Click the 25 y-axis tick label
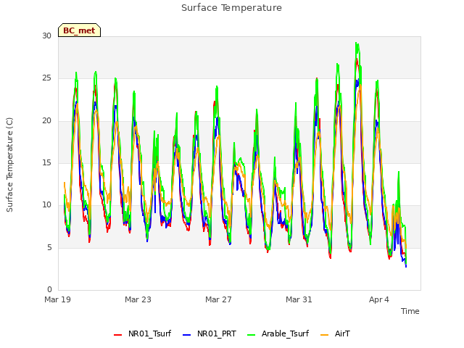 46,78
